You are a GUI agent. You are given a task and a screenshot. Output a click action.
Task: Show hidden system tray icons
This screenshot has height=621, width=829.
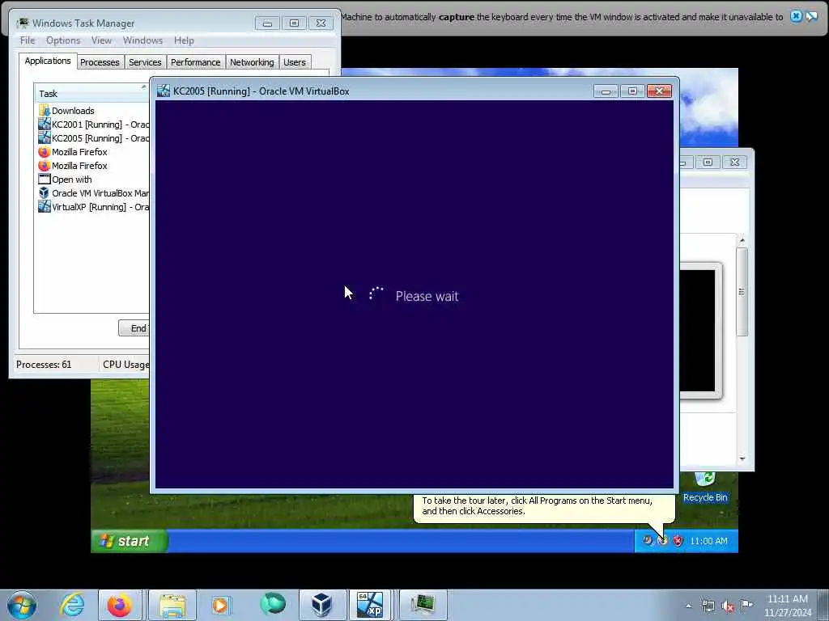point(688,606)
